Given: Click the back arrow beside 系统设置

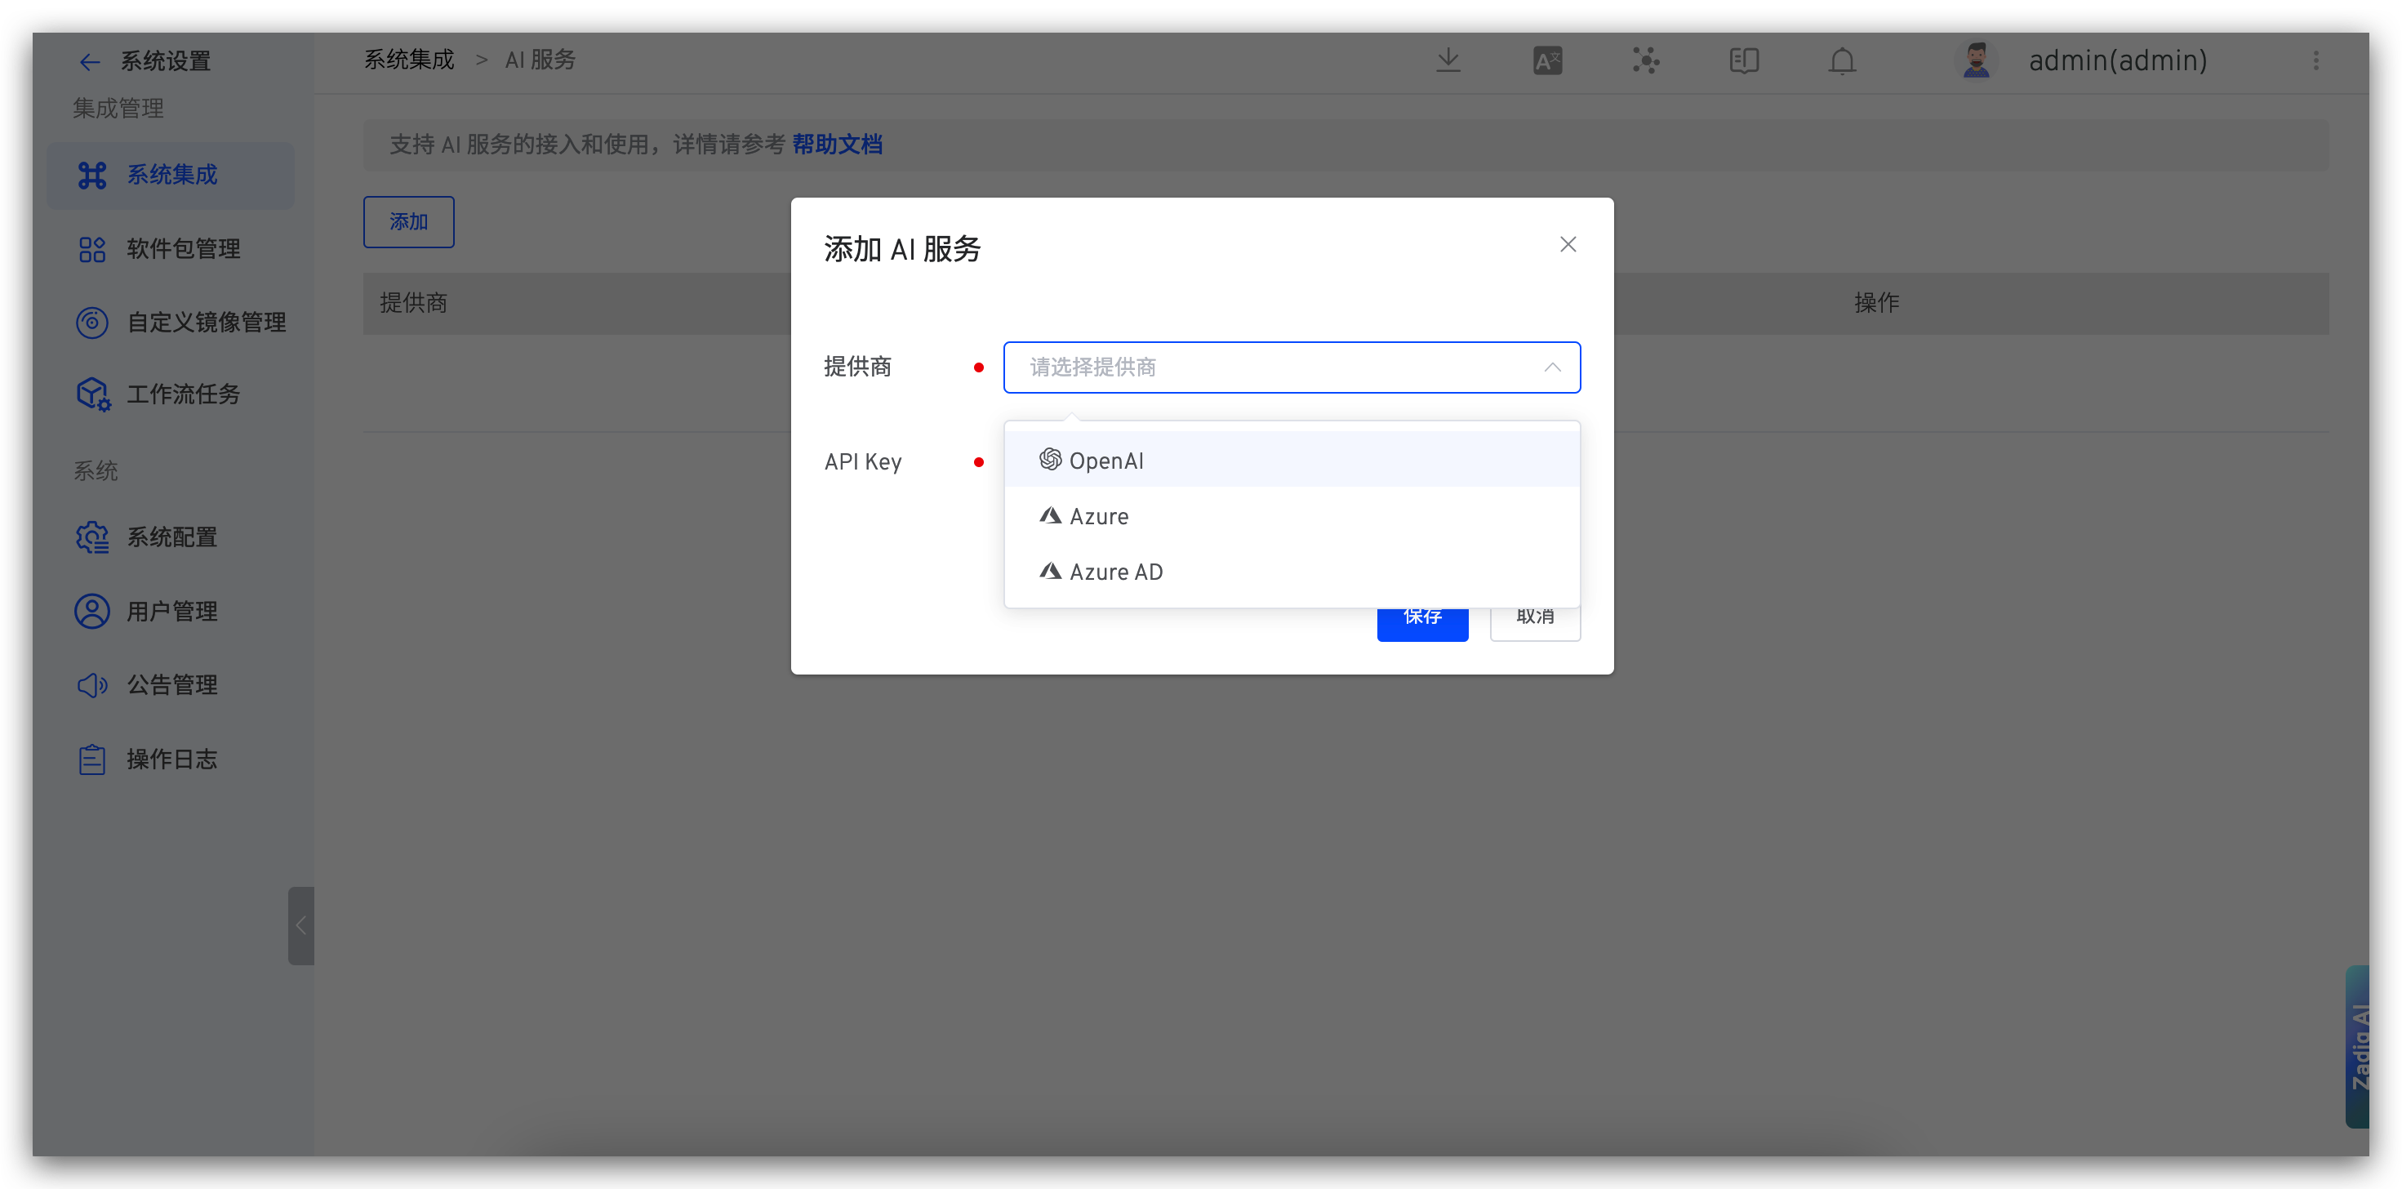Looking at the screenshot, I should (x=90, y=61).
